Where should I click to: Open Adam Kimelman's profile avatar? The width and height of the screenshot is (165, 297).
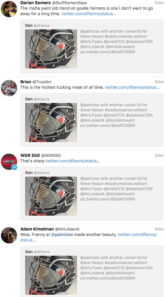(9, 235)
